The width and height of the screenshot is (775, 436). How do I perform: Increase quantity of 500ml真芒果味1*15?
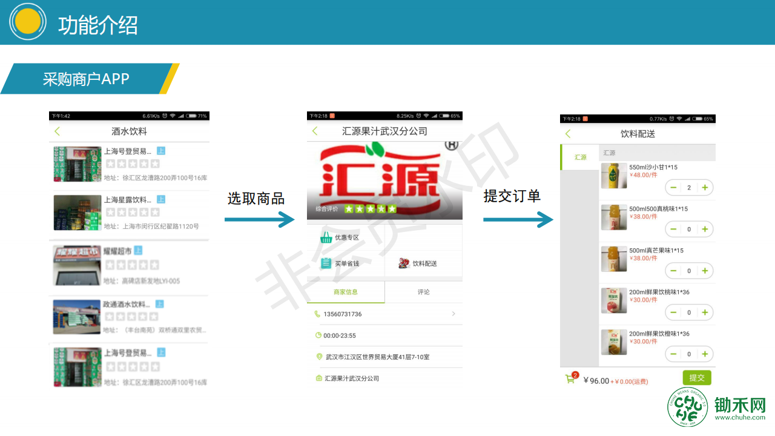click(705, 271)
